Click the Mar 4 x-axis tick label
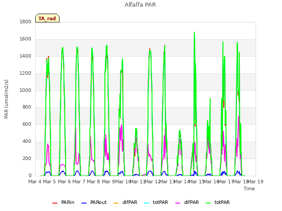The width and height of the screenshot is (282, 211). click(x=35, y=182)
